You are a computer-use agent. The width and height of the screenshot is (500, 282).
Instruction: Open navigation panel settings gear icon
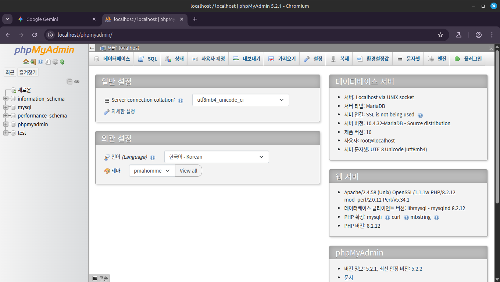tap(55, 62)
